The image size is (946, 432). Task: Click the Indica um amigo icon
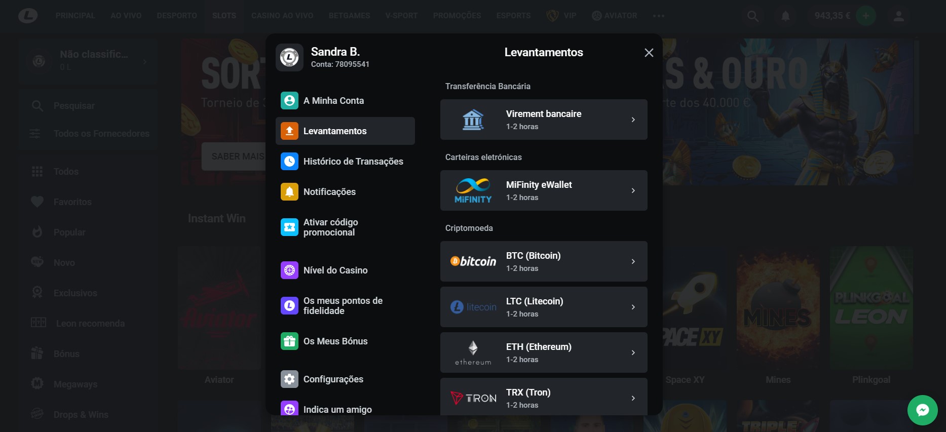[x=289, y=408]
